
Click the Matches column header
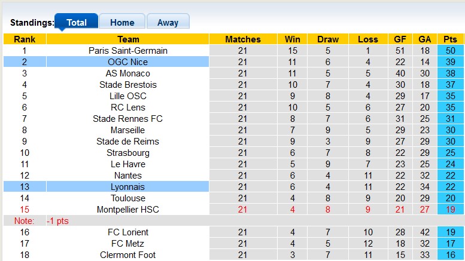pos(242,39)
